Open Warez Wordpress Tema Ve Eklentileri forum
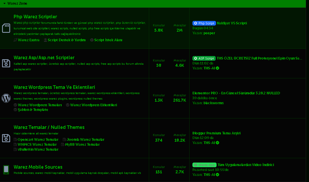The image size is (309, 182). point(54,87)
